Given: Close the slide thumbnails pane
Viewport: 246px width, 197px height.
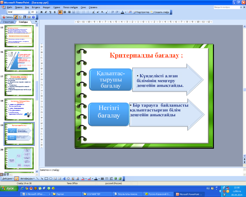Looking at the screenshot, I should (36, 21).
